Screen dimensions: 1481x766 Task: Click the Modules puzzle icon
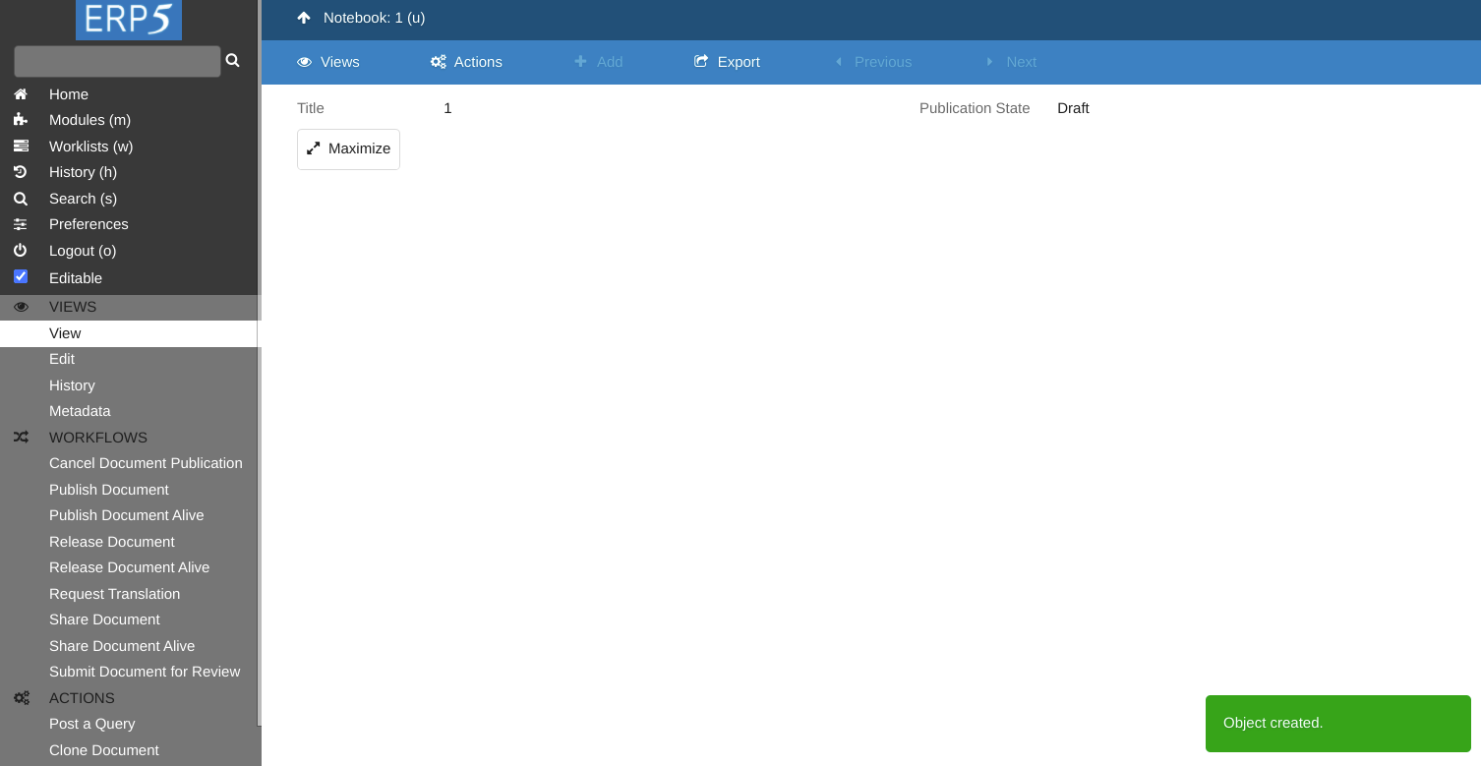(x=21, y=120)
